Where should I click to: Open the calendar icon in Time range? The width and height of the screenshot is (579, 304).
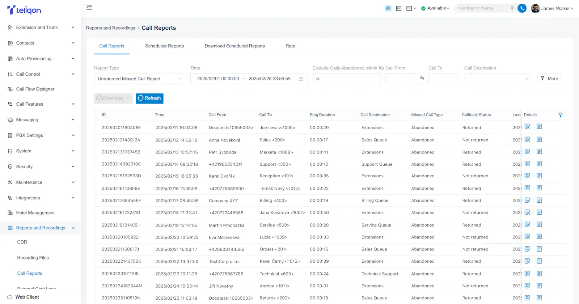click(x=301, y=79)
